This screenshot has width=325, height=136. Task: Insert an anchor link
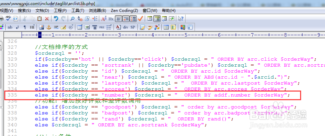point(48,27)
